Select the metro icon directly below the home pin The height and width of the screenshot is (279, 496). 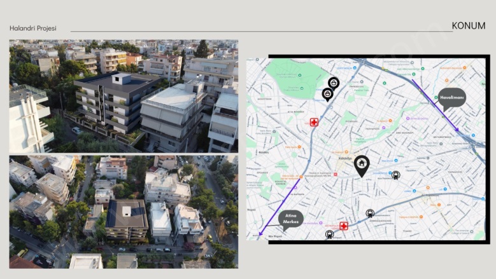coord(370,213)
